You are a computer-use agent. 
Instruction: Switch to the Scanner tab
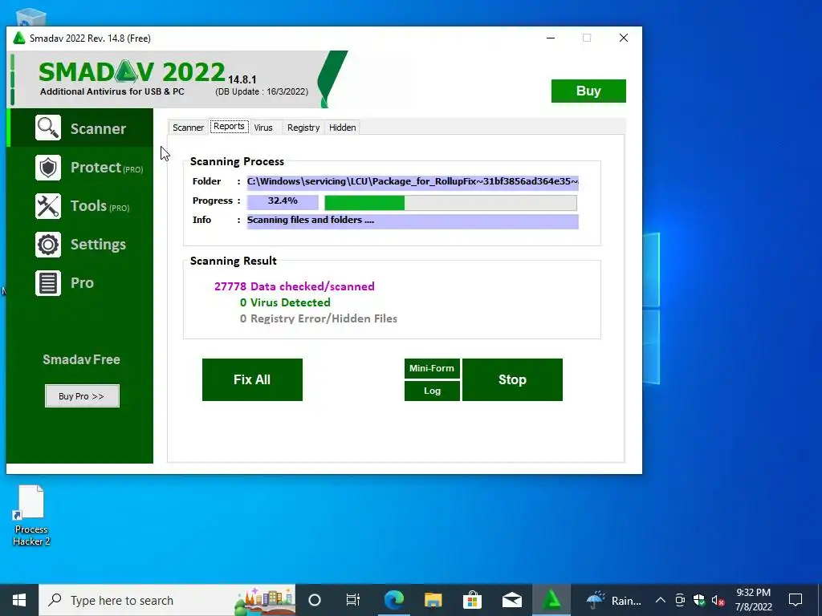pos(188,128)
